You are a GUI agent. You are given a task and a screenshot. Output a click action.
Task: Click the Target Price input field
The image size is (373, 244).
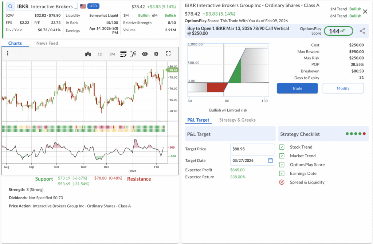tap(252, 149)
